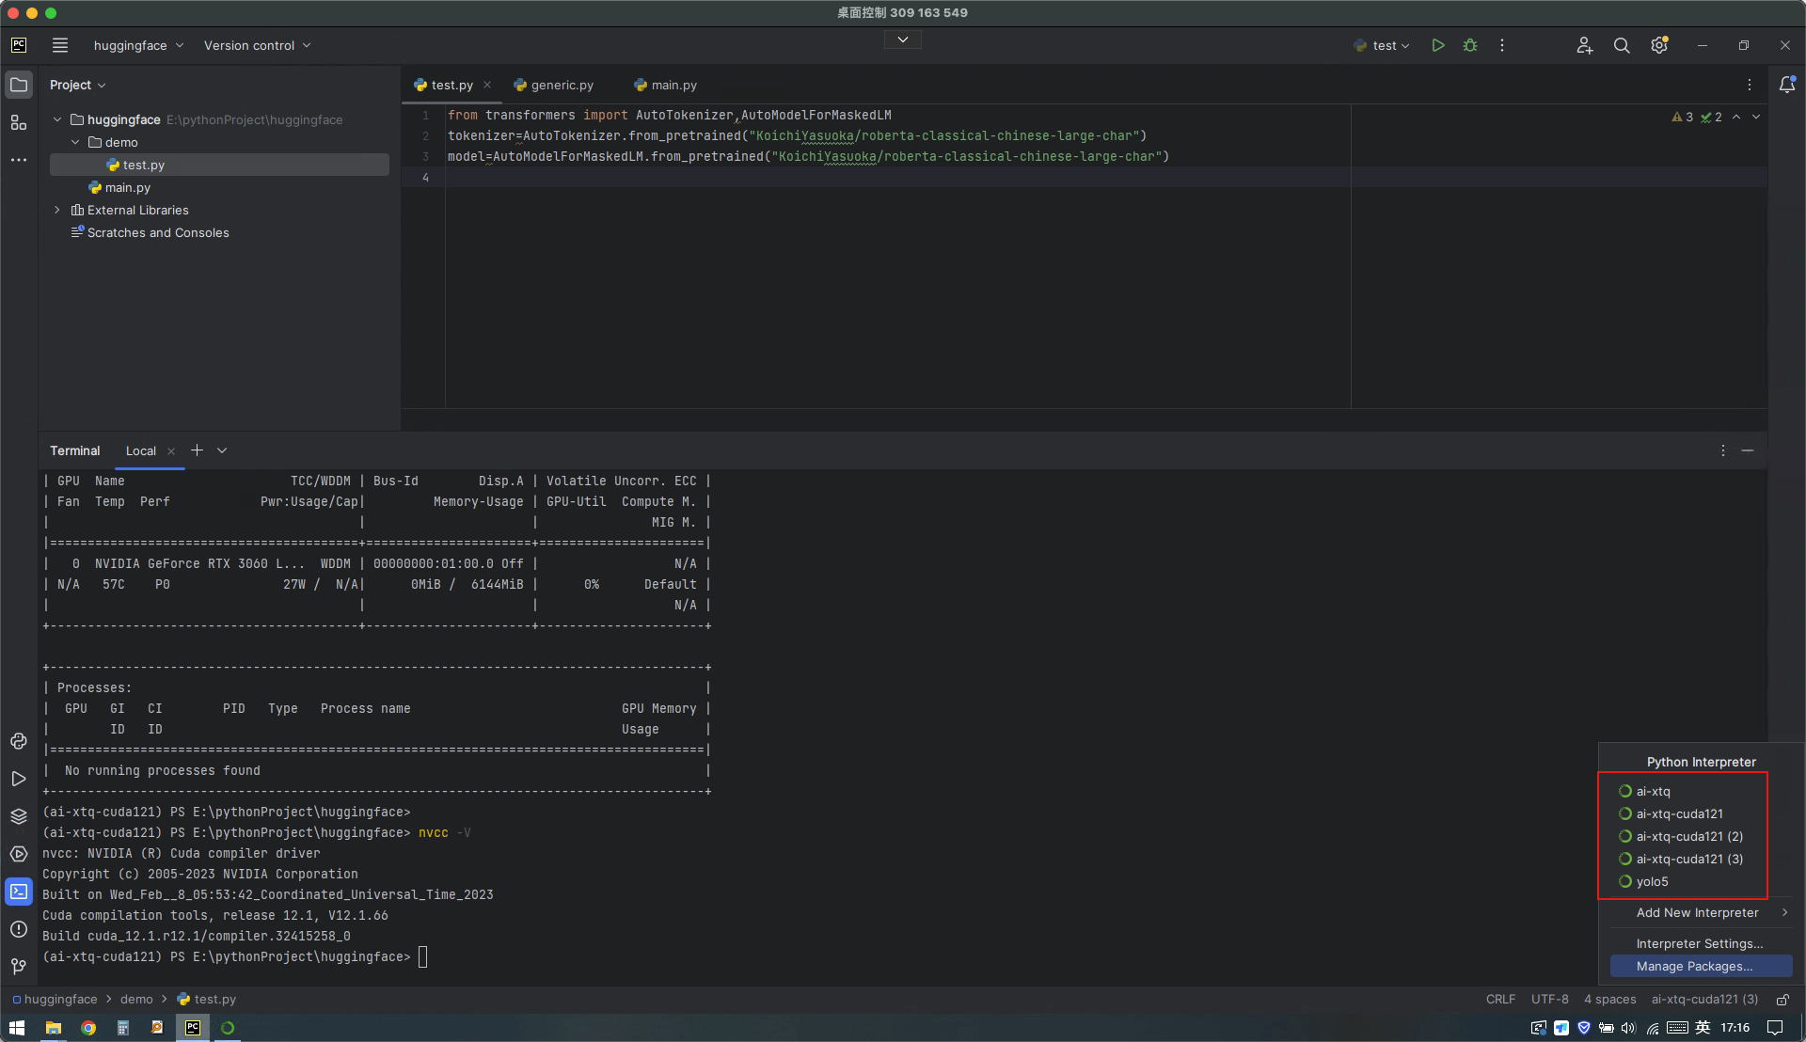This screenshot has height=1042, width=1806.
Task: Open IDE Settings gear icon
Action: pyautogui.click(x=1659, y=45)
